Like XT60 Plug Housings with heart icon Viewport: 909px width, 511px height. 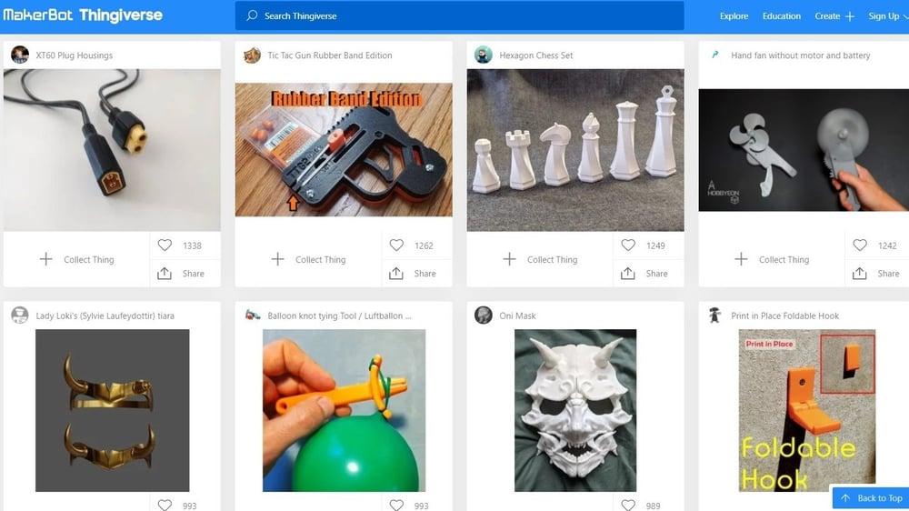click(x=165, y=245)
